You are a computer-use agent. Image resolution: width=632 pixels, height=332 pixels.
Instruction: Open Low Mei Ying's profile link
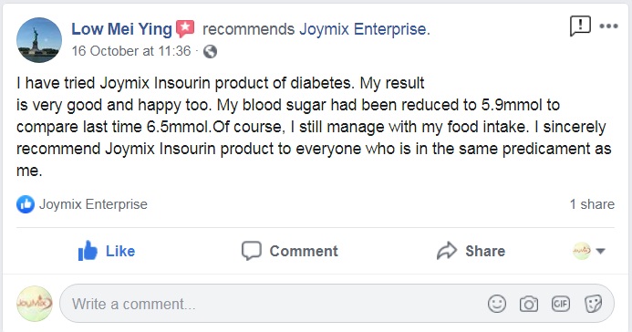(x=121, y=29)
